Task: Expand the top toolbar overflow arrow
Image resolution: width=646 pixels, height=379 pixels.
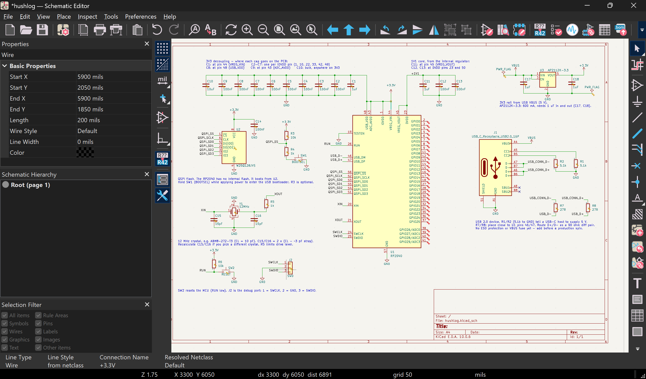Action: click(642, 30)
